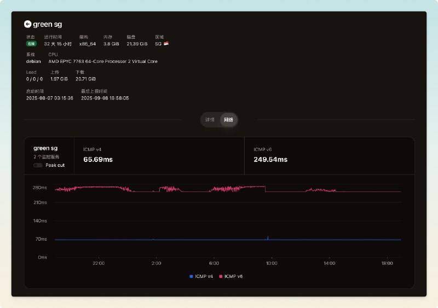Screen dimensions: 438x308
Task: Click the 1.97 GiB upload value
Action: [x=59, y=79]
